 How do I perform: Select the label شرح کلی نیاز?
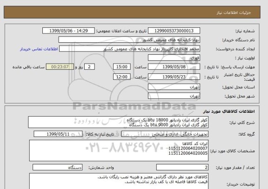tap(242, 123)
